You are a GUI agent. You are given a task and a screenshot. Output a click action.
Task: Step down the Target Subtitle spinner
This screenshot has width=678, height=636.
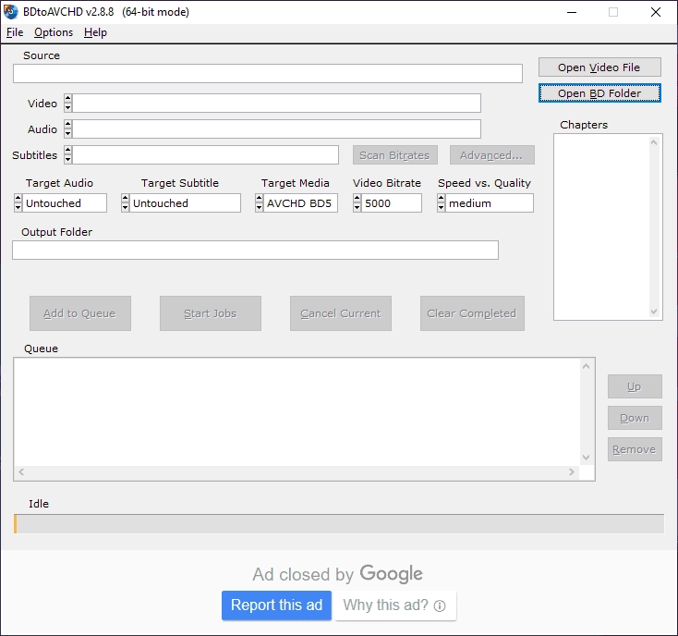coord(125,208)
